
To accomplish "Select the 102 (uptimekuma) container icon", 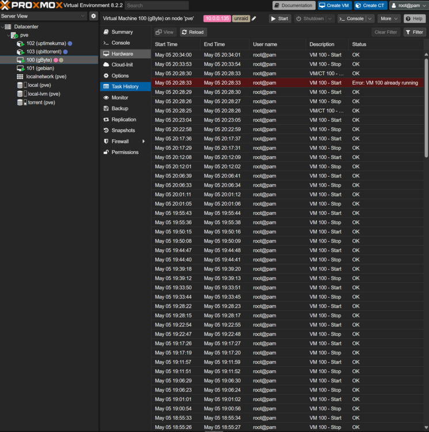I will [x=20, y=44].
